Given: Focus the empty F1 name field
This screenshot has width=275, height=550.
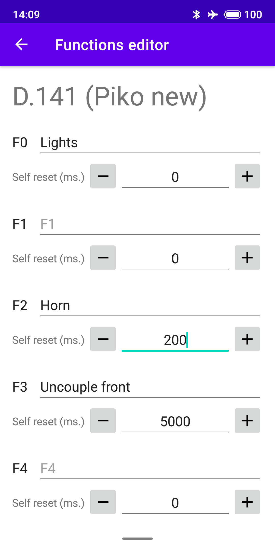Looking at the screenshot, I should tap(150, 224).
